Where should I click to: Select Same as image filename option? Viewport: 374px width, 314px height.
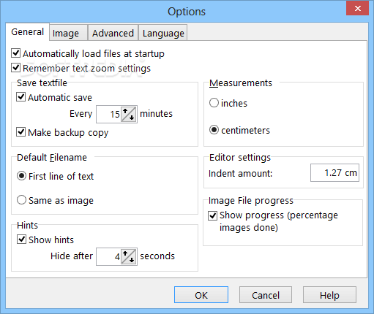[x=21, y=200]
